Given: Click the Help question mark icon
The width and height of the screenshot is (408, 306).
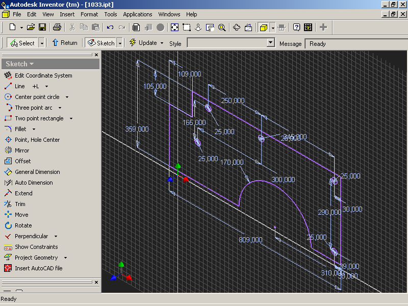Looking at the screenshot, I should 296,27.
